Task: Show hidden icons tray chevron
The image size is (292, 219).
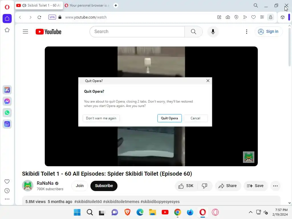Action: click(x=251, y=212)
